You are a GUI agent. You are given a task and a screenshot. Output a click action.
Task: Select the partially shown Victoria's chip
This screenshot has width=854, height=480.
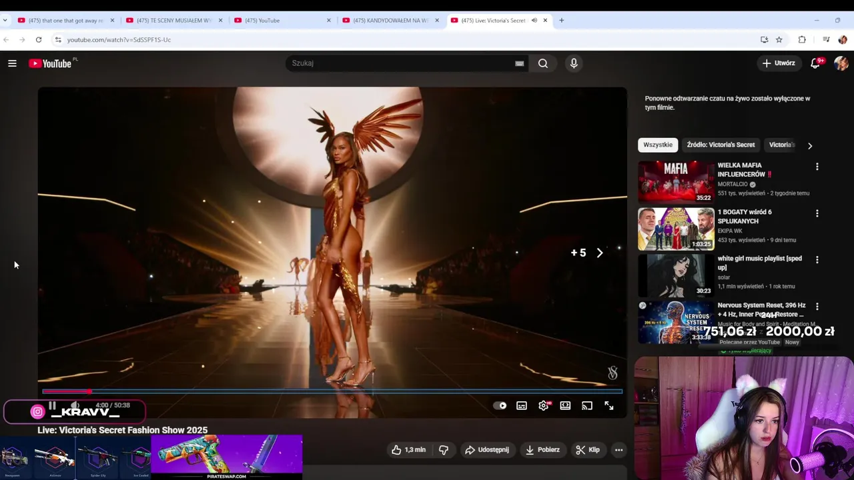pos(781,145)
